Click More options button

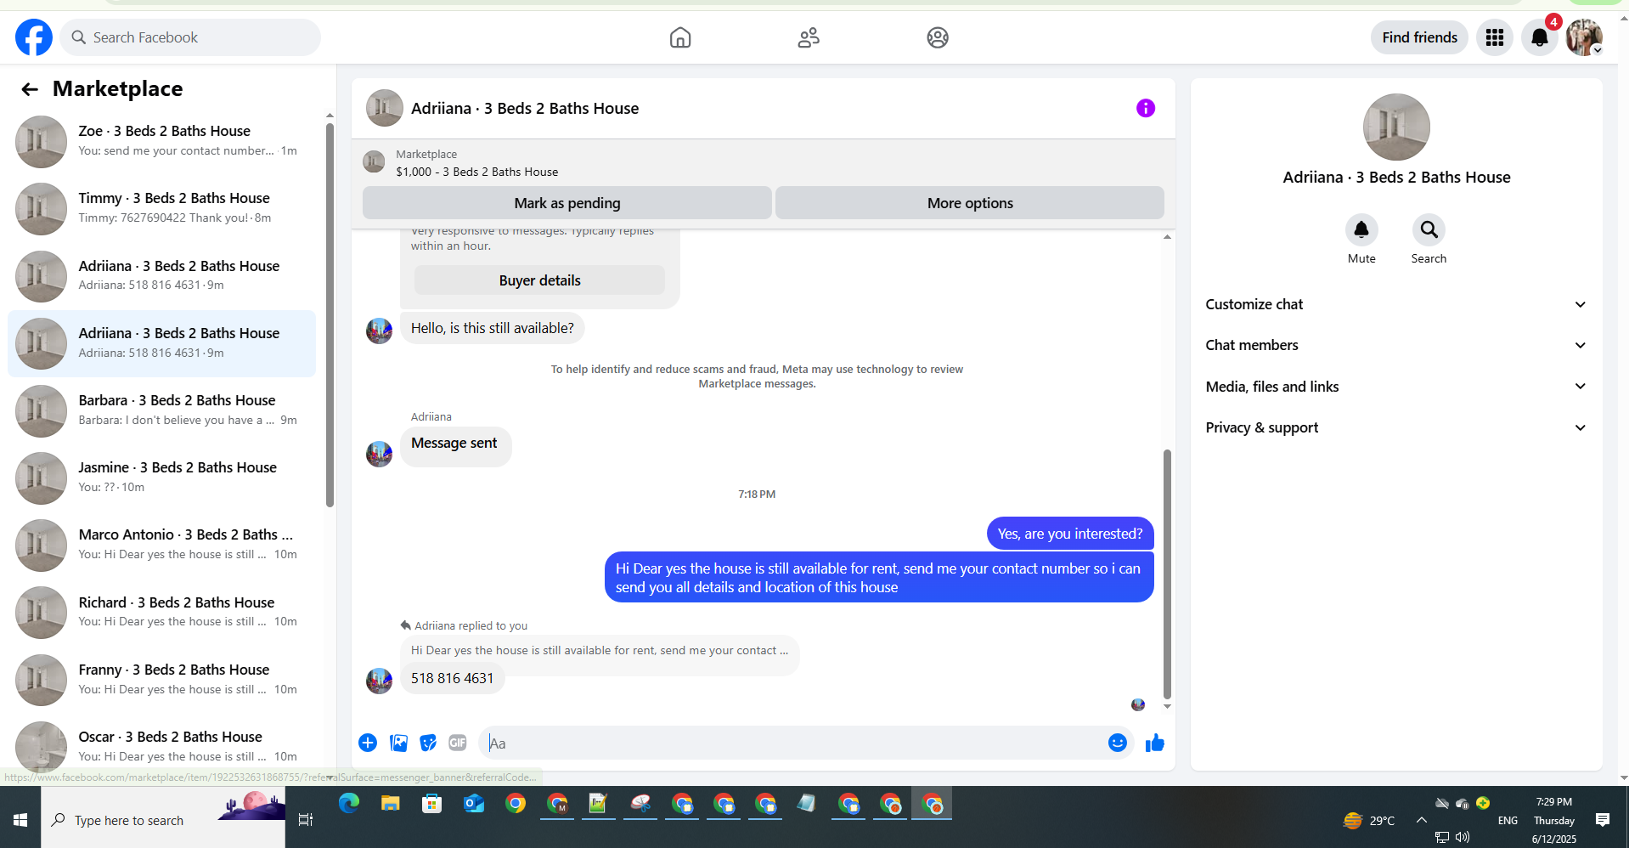pyautogui.click(x=970, y=203)
